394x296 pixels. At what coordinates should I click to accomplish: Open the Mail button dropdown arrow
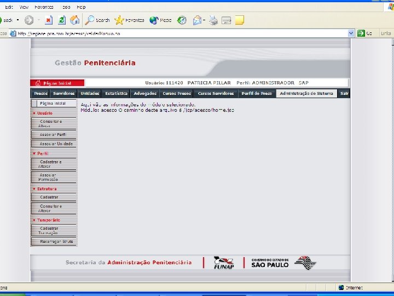click(x=204, y=20)
